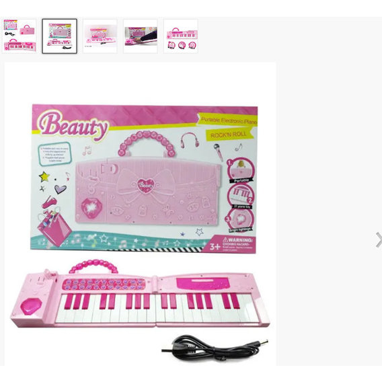Click the yellow ROCK'N ROLL label

(229, 135)
